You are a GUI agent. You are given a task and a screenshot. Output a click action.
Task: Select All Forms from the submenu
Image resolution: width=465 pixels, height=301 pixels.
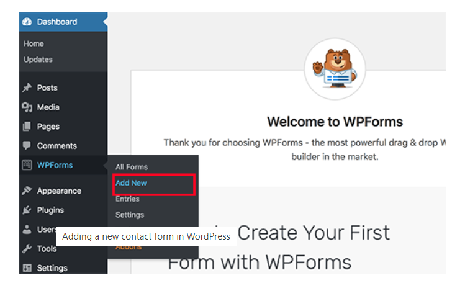pyautogui.click(x=132, y=167)
